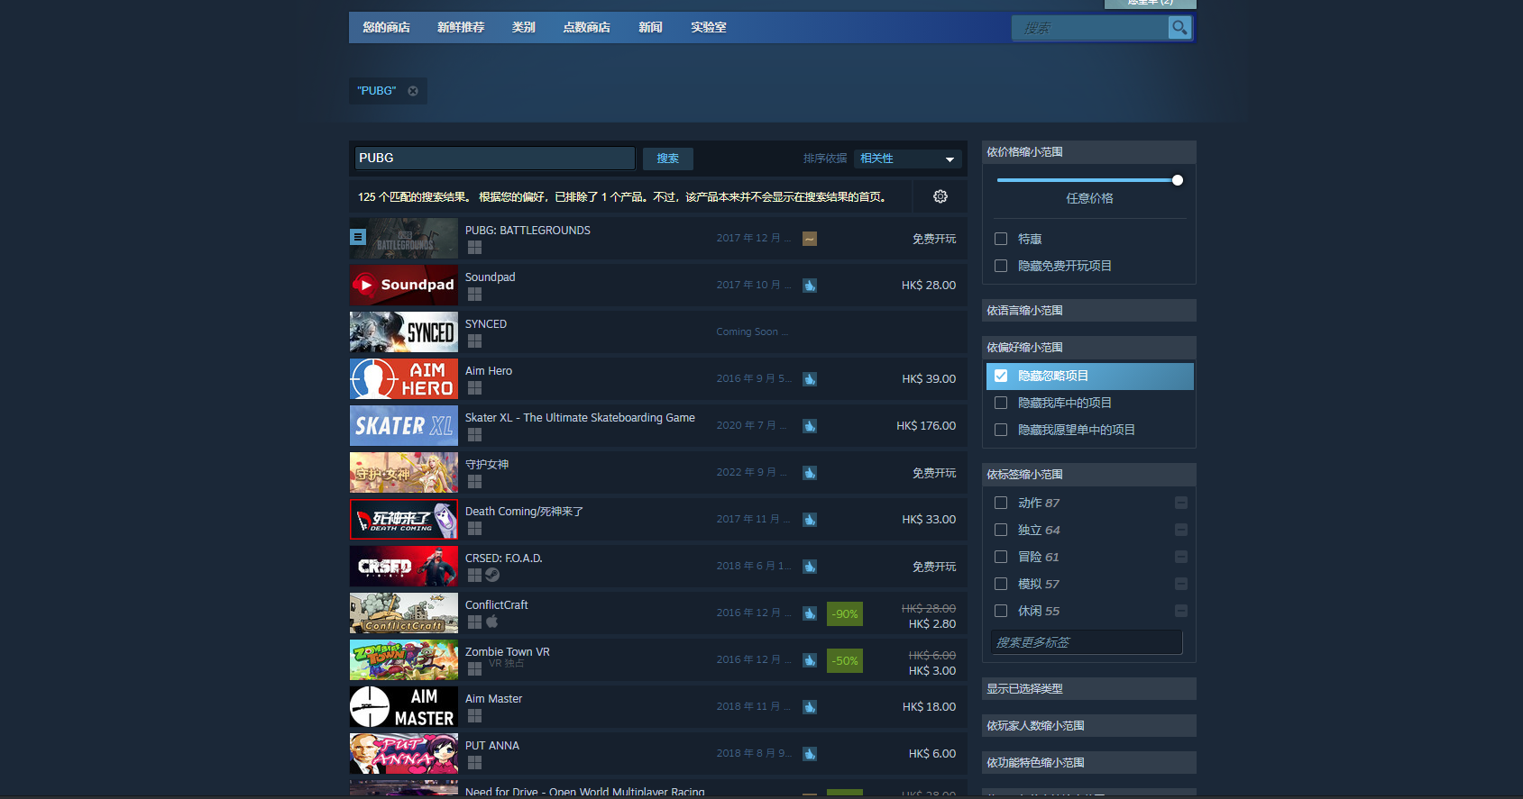Click the review icon for 守护女神
This screenshot has height=799, width=1523.
(810, 473)
